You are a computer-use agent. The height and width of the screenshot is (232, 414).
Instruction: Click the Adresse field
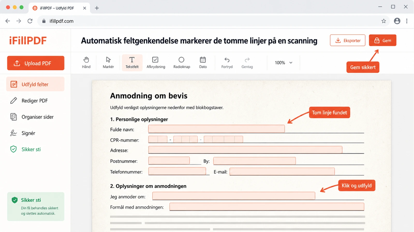point(245,150)
